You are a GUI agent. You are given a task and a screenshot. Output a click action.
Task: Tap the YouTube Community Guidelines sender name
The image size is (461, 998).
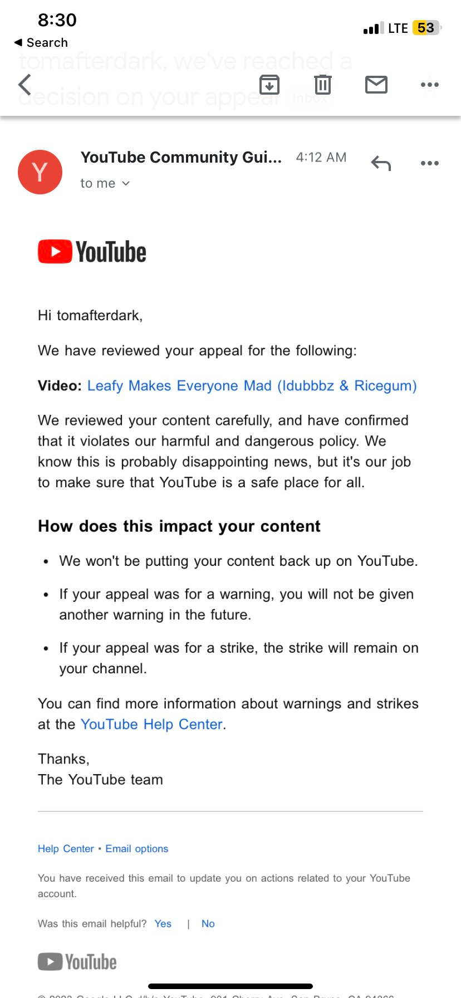point(181,157)
